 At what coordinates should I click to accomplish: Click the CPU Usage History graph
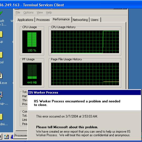85,42
